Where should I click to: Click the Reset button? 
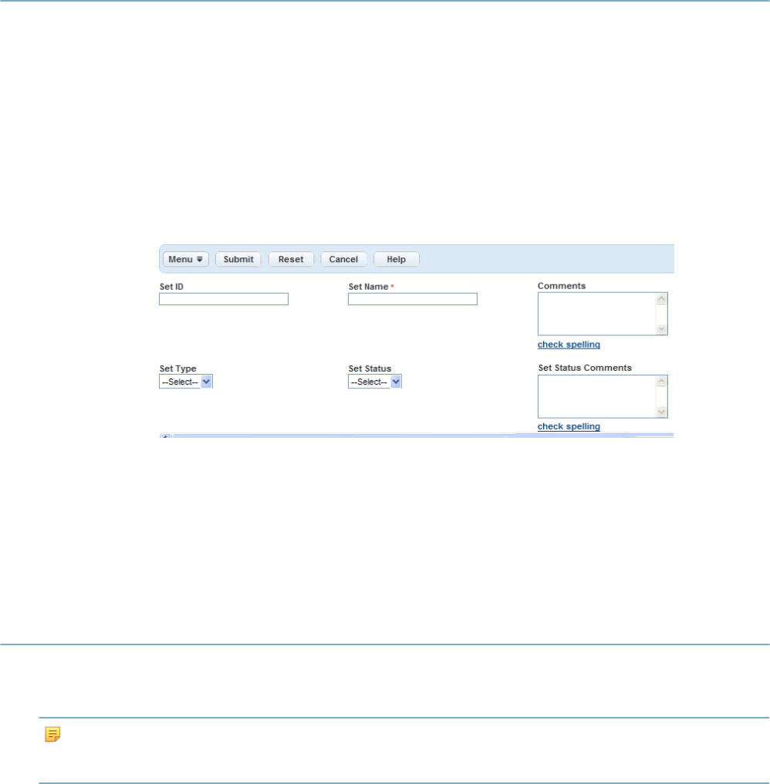click(291, 259)
